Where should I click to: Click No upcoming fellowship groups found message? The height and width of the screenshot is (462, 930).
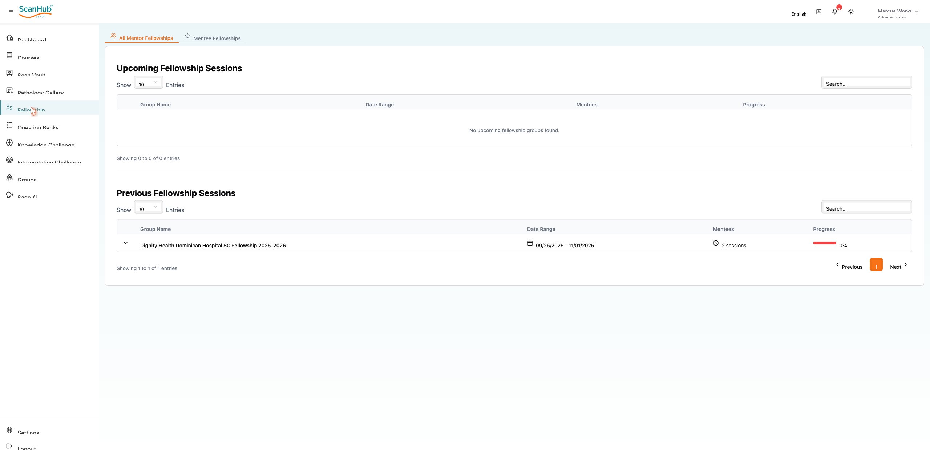pos(514,130)
